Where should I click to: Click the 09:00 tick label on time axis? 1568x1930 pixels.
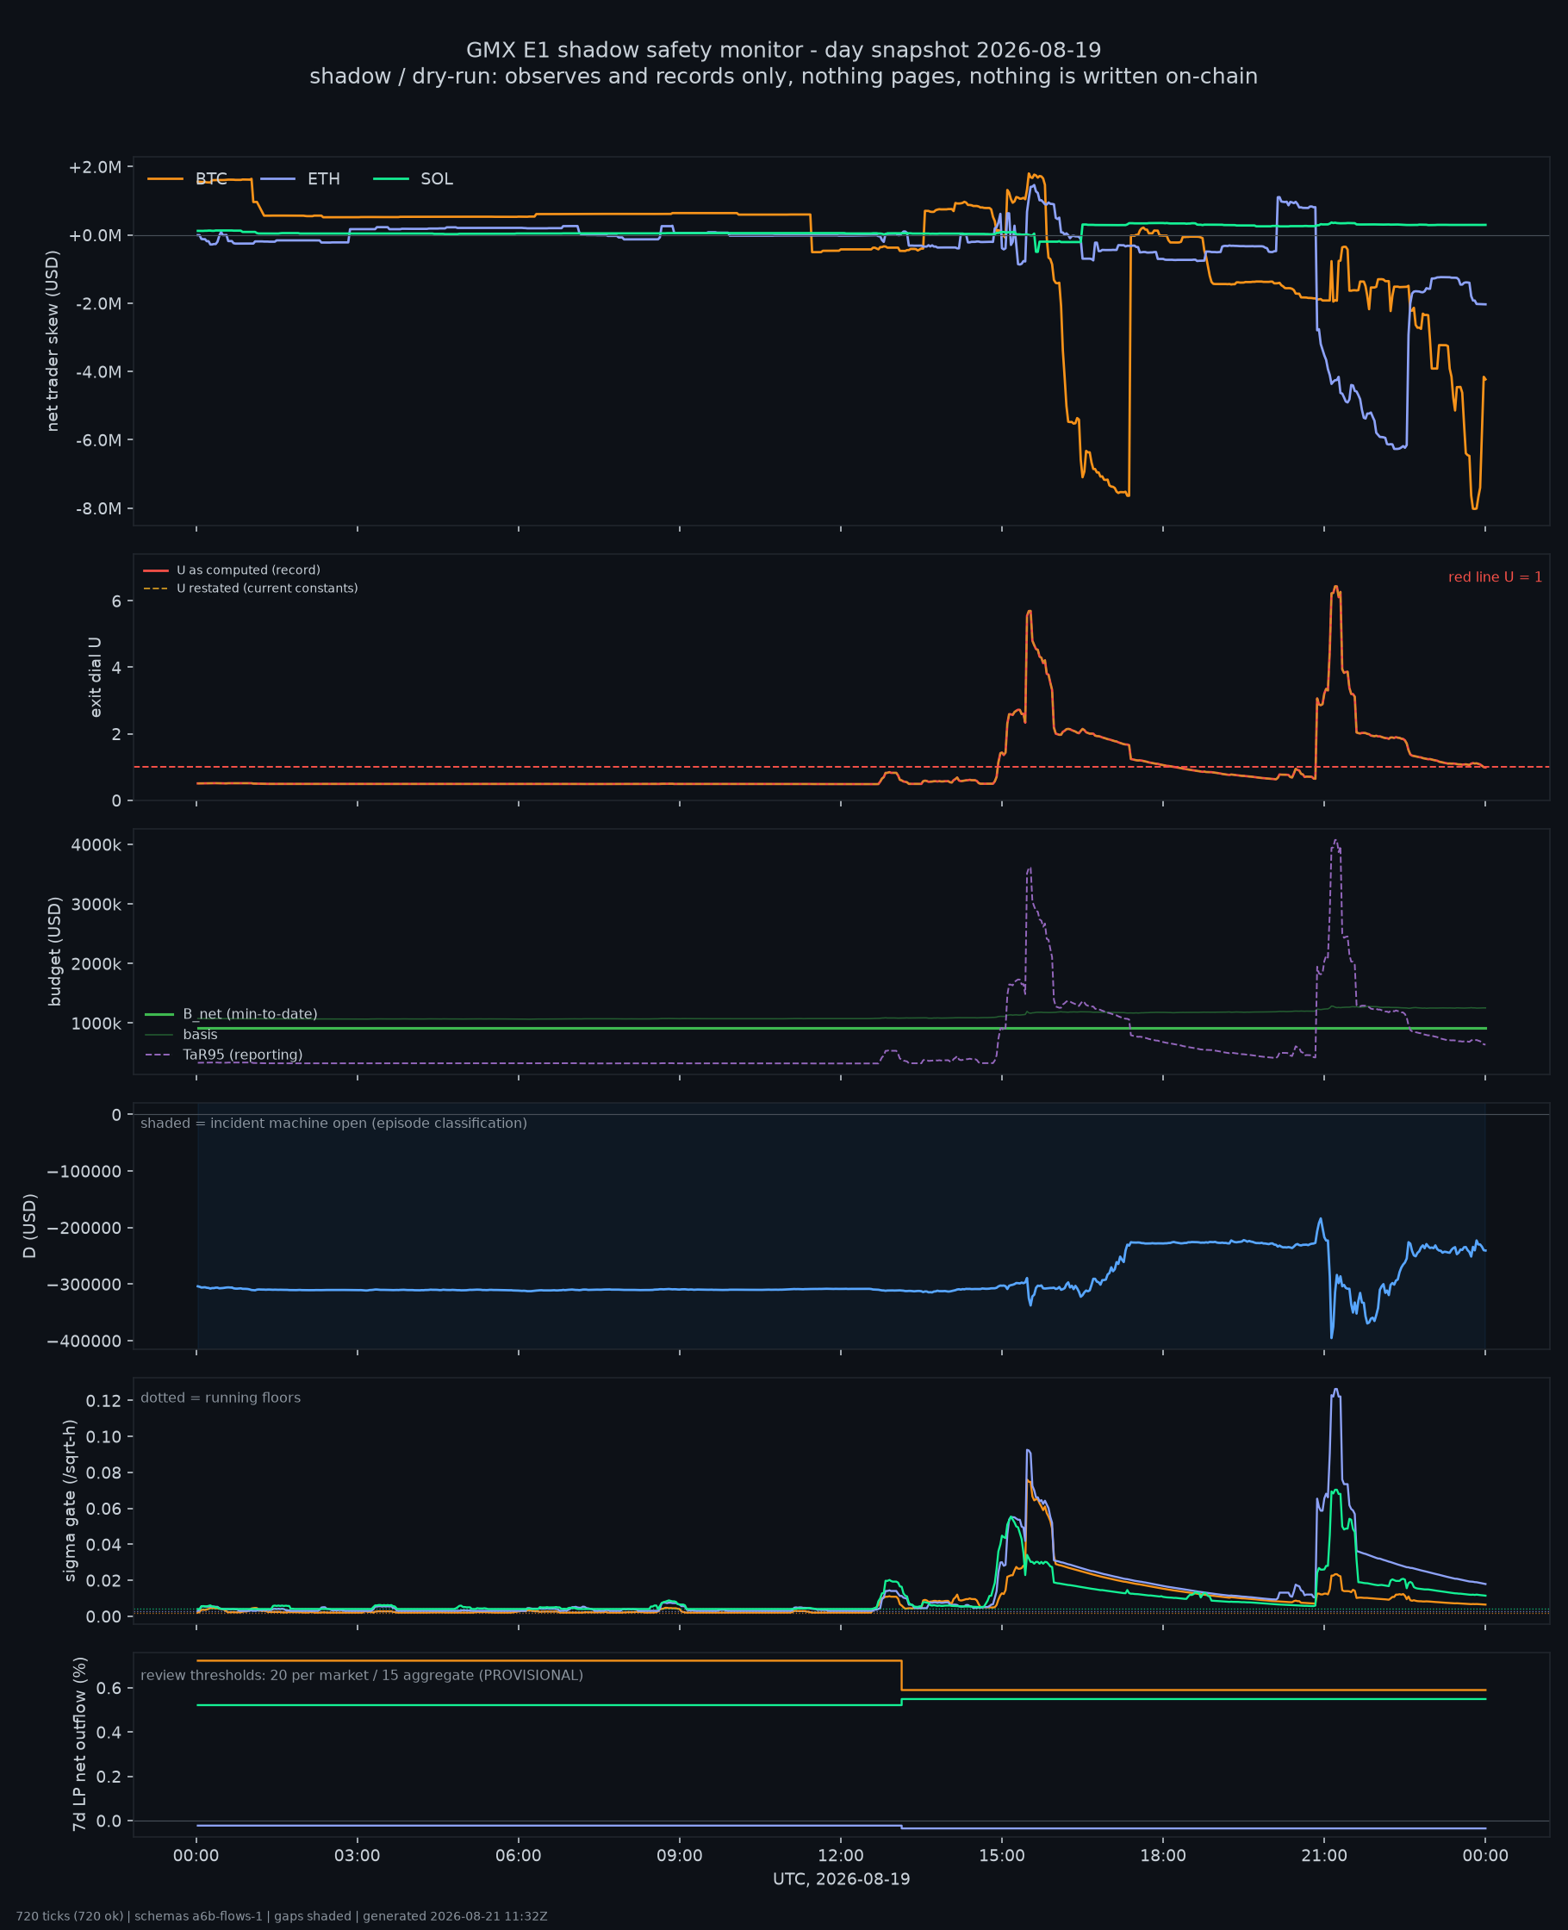679,1855
